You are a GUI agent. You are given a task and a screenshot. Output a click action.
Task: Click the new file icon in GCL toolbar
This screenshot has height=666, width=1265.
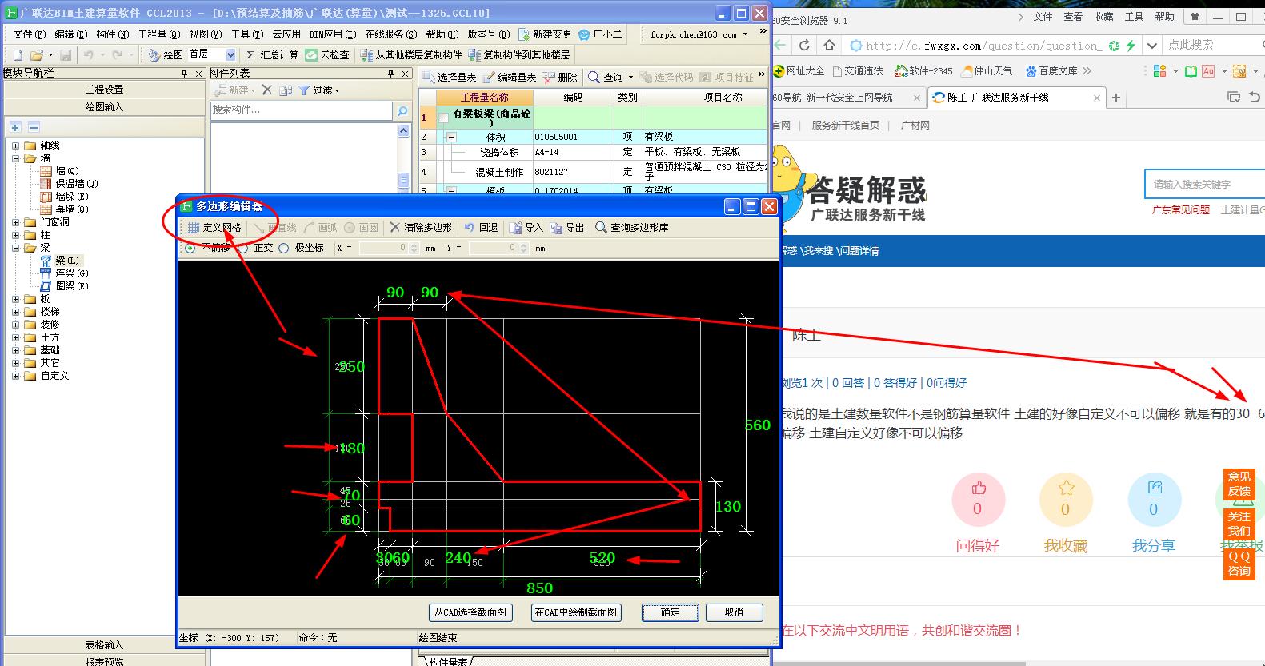(x=18, y=54)
